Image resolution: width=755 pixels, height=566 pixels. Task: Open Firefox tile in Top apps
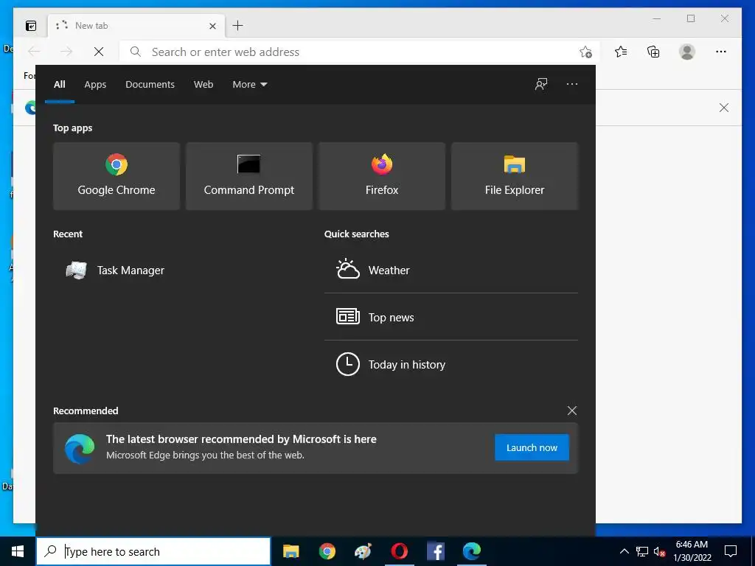pyautogui.click(x=382, y=175)
